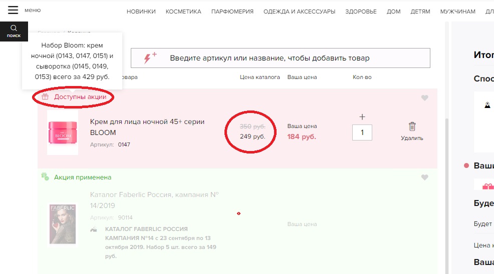The image size is (494, 274).
Task: Open the hamburger menu icon
Action: (x=13, y=10)
